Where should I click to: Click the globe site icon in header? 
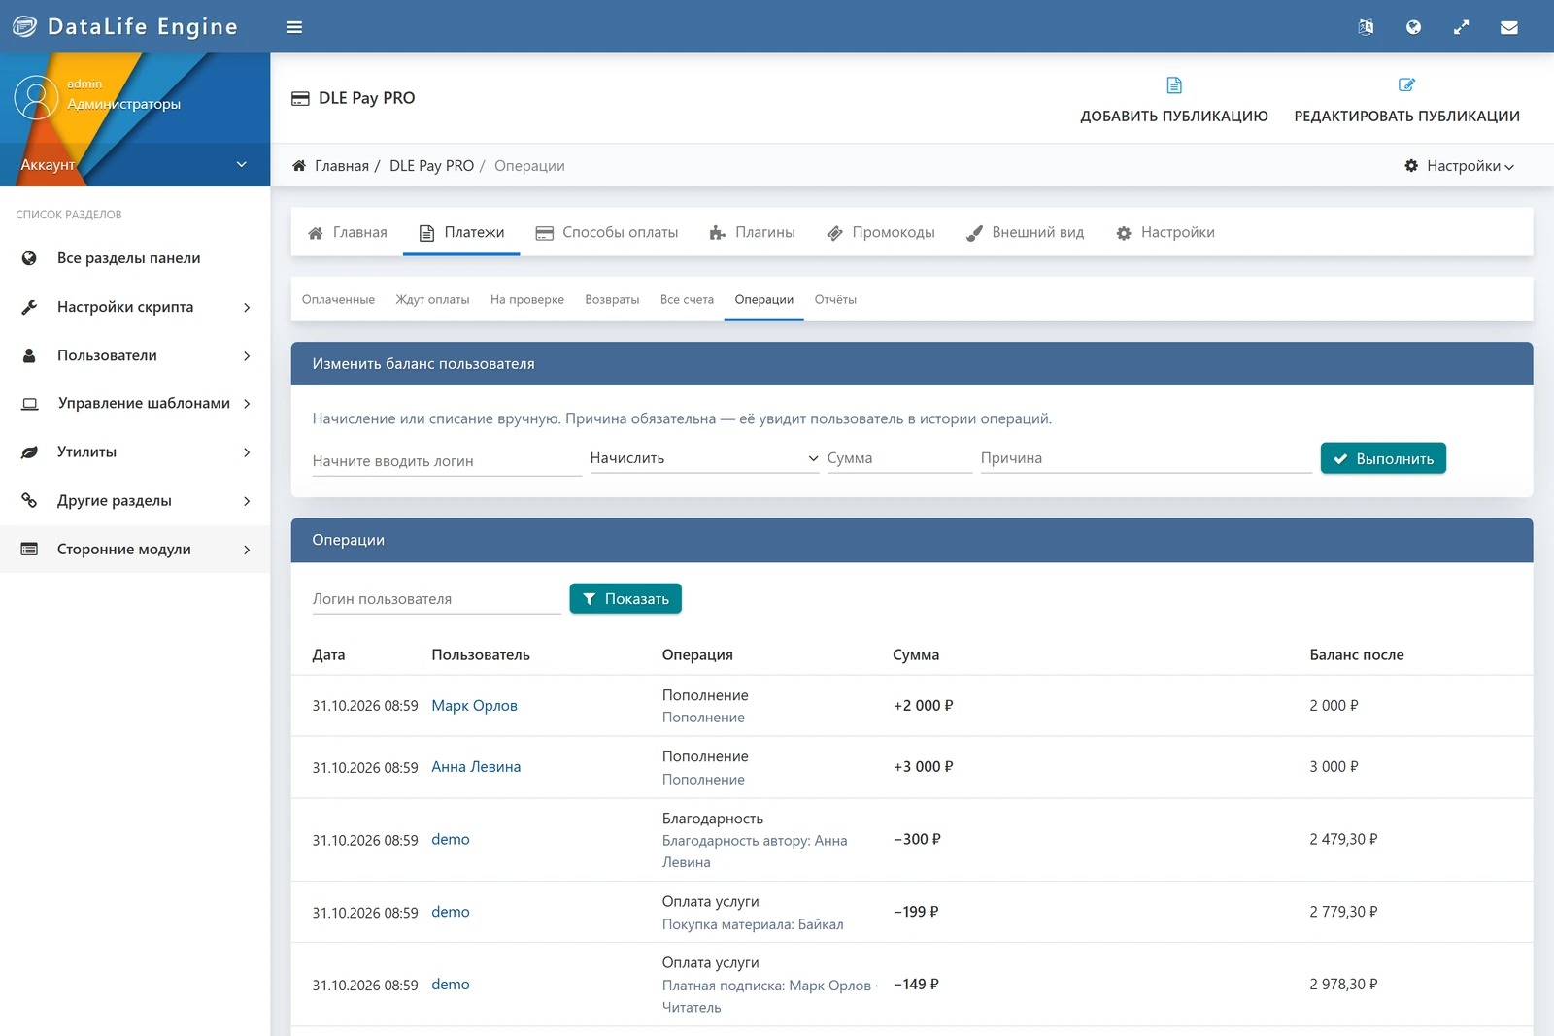(x=1413, y=27)
